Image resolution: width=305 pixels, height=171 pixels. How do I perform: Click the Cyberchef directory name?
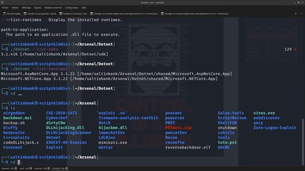(x=57, y=118)
